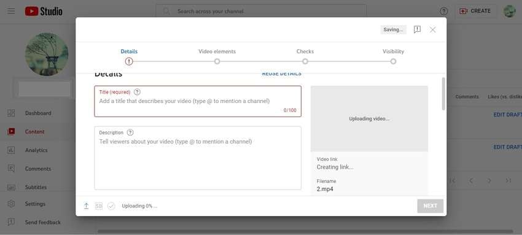Viewport: 522px width, 235px height.
Task: Go to the previous page arrow in background table
Action: click(x=471, y=180)
